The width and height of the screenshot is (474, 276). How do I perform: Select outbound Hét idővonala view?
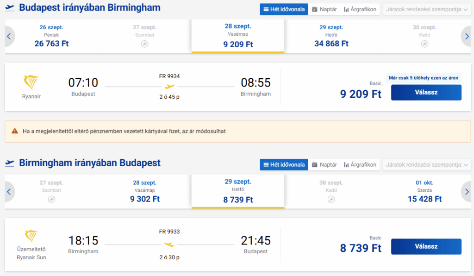[284, 9]
